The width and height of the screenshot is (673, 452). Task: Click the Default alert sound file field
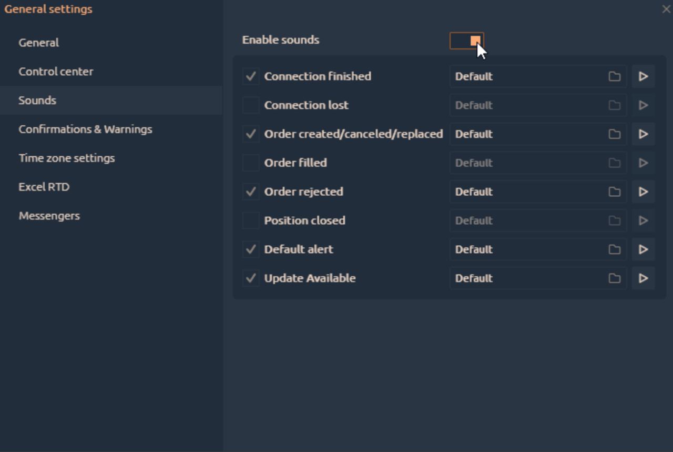coord(526,249)
